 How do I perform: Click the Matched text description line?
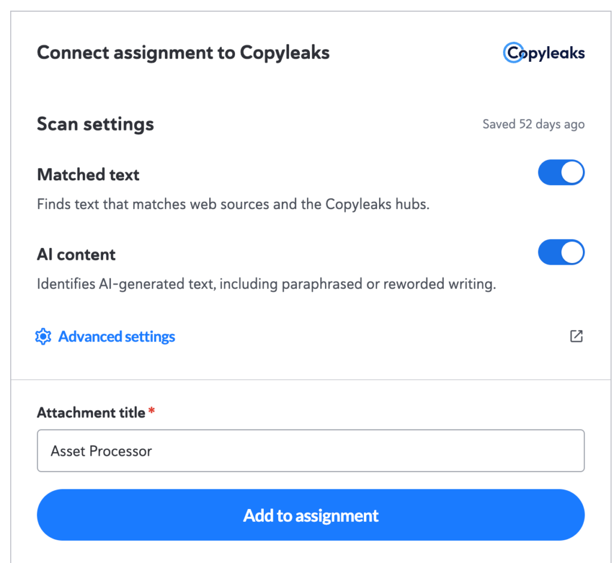click(233, 204)
